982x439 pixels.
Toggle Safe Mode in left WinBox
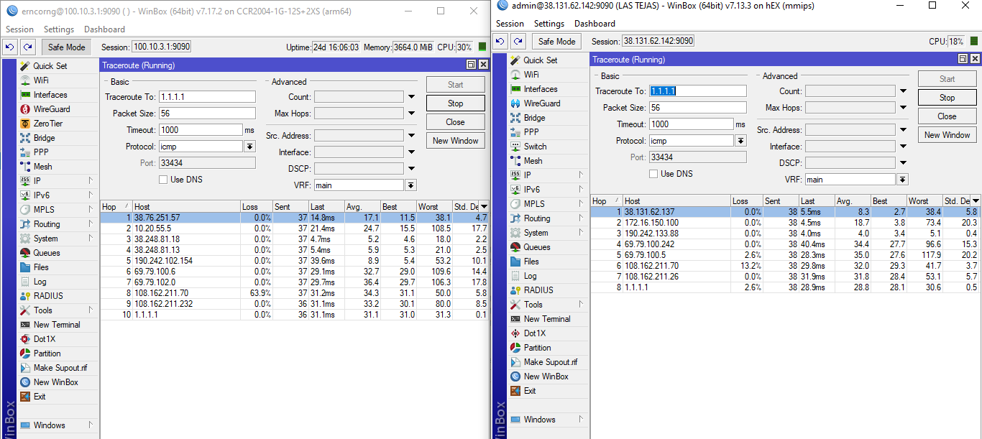click(x=66, y=47)
